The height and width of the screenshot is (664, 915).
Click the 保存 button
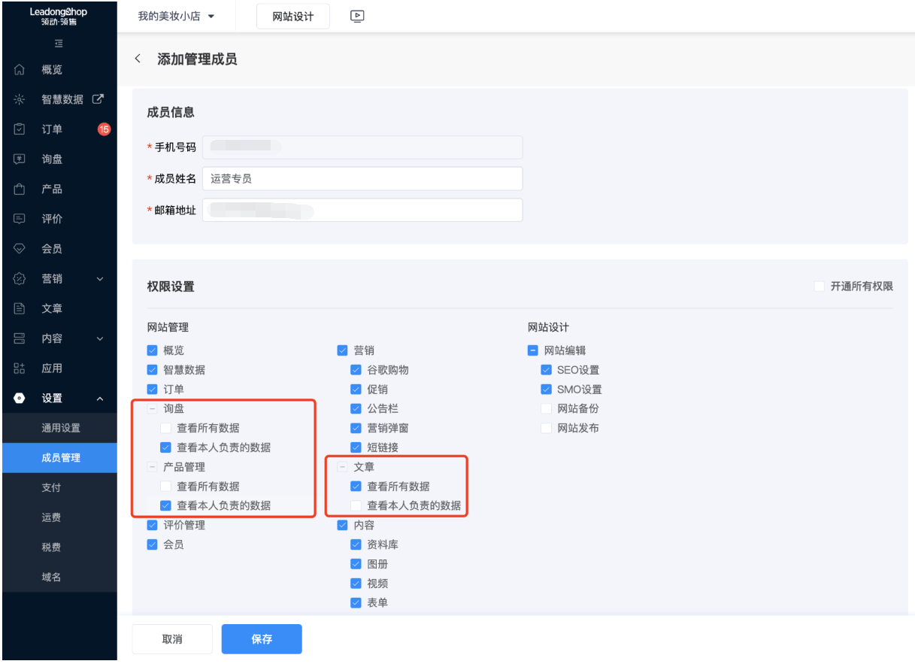[x=261, y=638]
